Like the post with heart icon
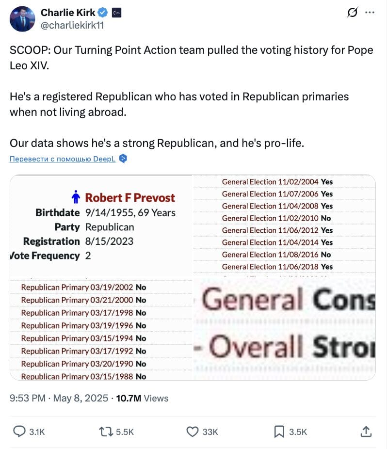The width and height of the screenshot is (387, 449). [193, 432]
